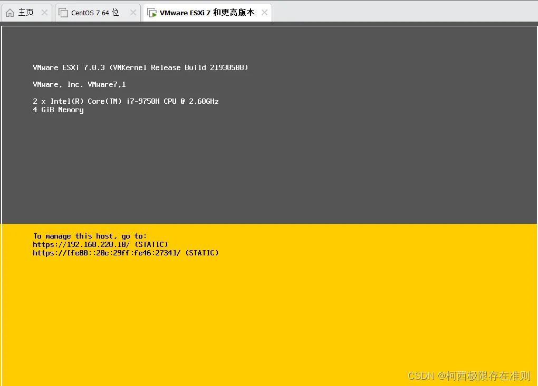Switch to the 主页 home tab

pyautogui.click(x=26, y=13)
